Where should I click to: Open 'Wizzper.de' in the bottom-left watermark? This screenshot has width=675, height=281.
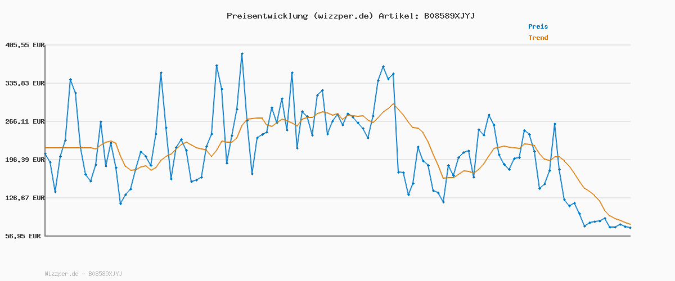point(62,274)
